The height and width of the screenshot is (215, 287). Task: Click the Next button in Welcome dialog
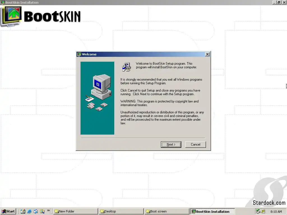[171, 144]
